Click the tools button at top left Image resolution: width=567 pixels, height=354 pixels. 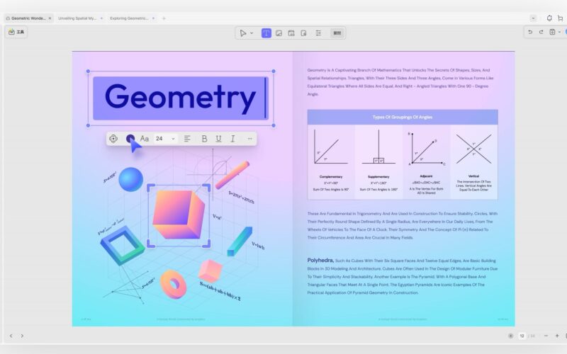click(x=16, y=32)
